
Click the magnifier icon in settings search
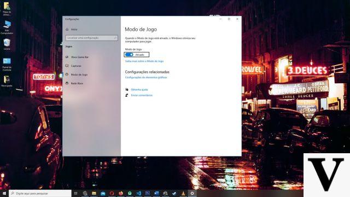pyautogui.click(x=115, y=38)
